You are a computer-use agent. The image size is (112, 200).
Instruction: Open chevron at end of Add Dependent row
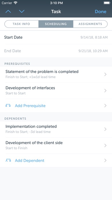[x=105, y=160]
